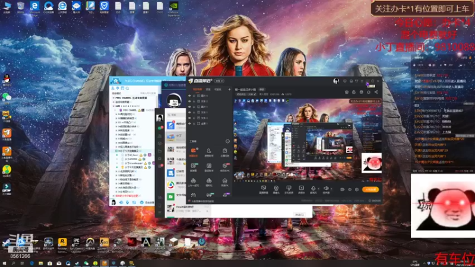Switch to the second scene tab
Image resolution: width=475 pixels, height=267 pixels.
(208, 90)
